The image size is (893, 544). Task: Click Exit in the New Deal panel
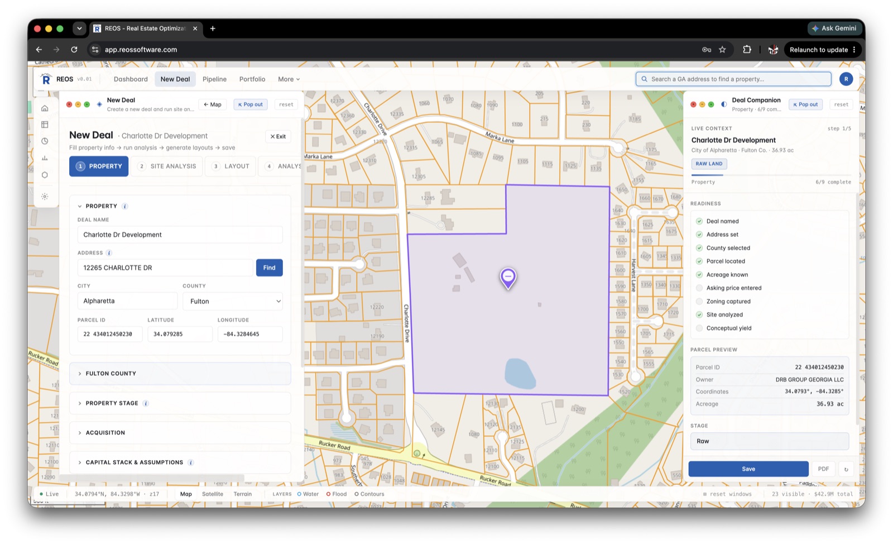point(278,136)
